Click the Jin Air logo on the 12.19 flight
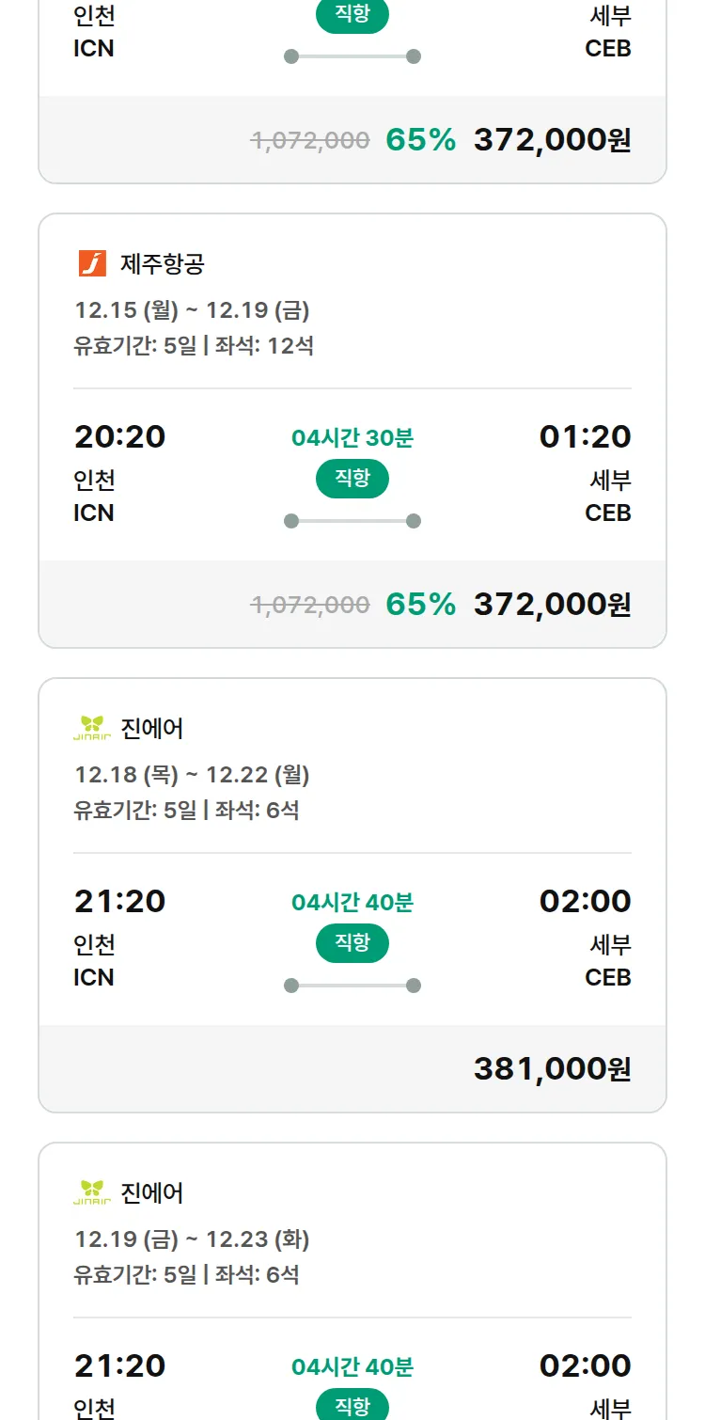The width and height of the screenshot is (705, 1420). pos(92,1192)
